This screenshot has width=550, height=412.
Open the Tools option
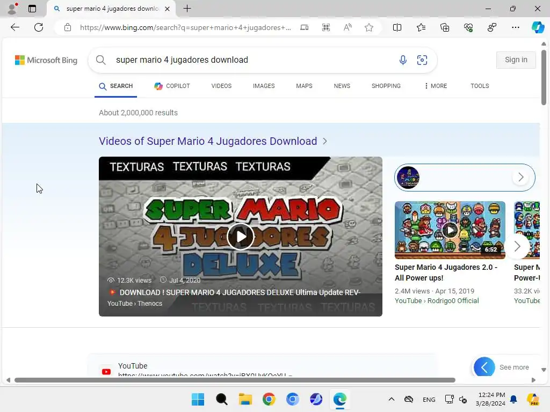coord(480,86)
